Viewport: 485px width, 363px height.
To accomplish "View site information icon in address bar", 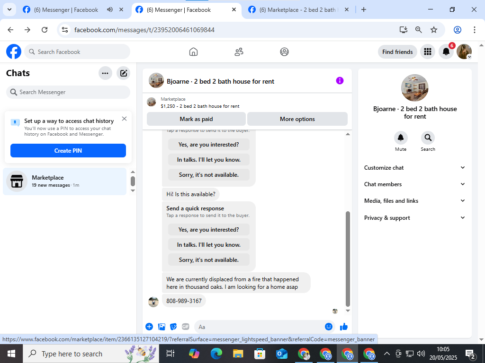I will 64,30.
